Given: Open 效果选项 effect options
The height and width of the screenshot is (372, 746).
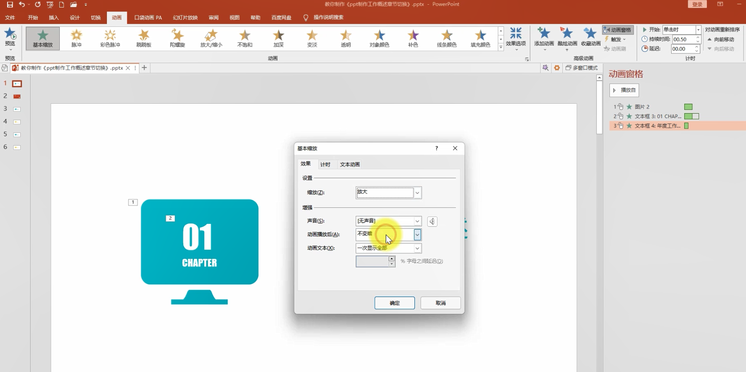Looking at the screenshot, I should [516, 38].
